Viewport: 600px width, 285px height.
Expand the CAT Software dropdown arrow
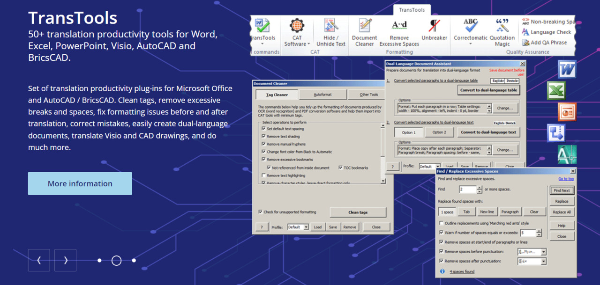pos(309,44)
